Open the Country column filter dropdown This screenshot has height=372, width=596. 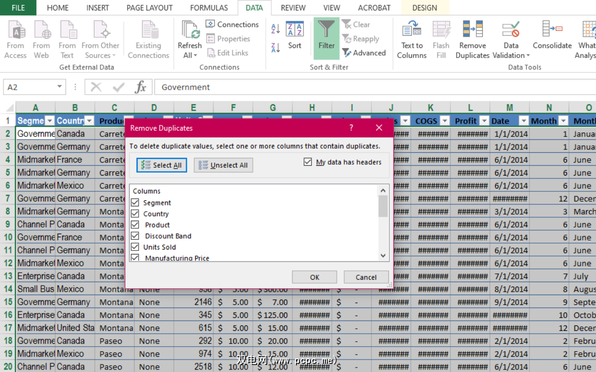click(x=89, y=121)
